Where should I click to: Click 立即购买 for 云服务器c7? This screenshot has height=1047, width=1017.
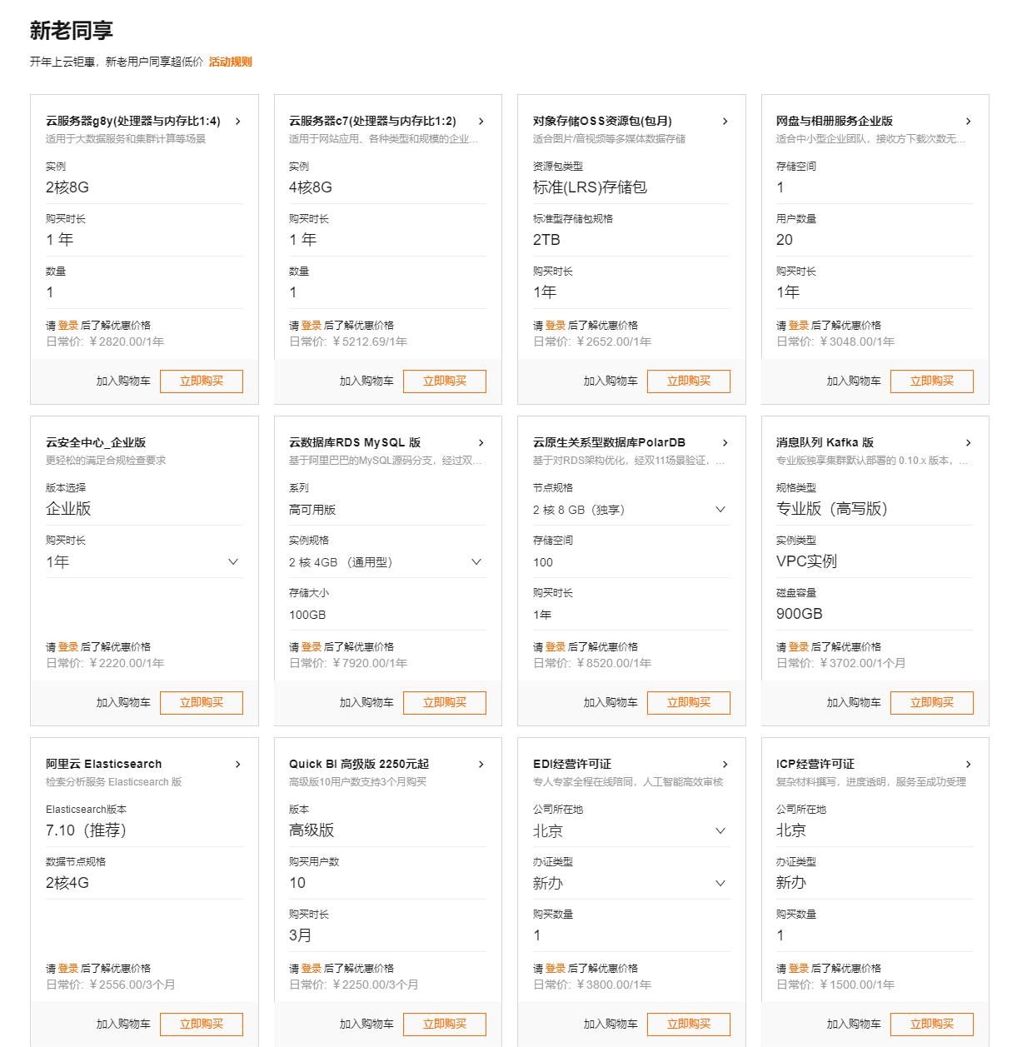point(445,381)
